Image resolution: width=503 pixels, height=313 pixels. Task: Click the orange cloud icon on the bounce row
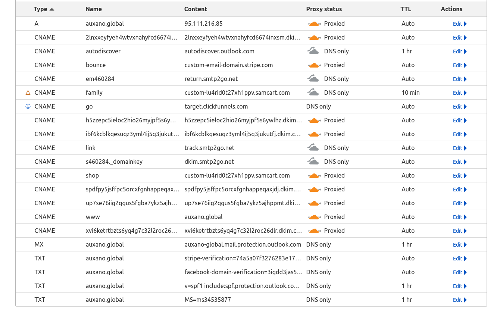coord(314,65)
